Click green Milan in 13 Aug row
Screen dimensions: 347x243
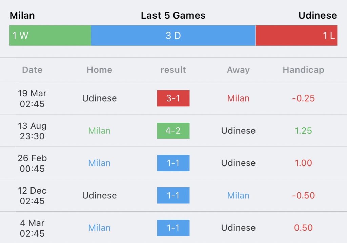click(x=99, y=131)
